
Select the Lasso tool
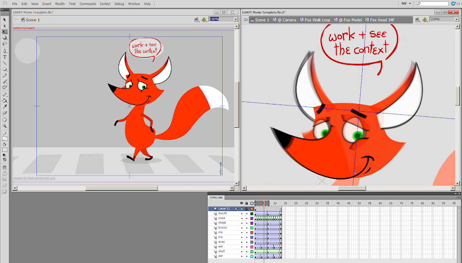click(5, 44)
